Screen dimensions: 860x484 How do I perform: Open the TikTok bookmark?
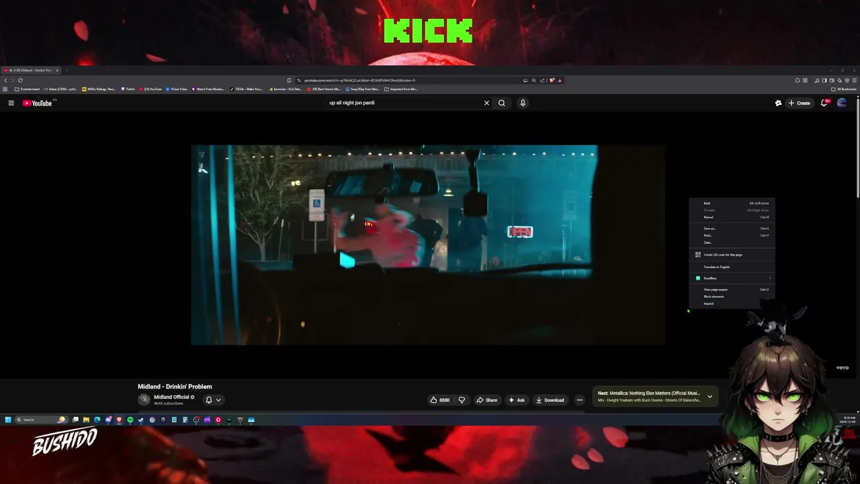click(x=247, y=89)
